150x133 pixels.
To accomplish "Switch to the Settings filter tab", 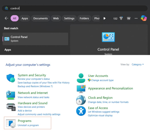I will (69, 18).
